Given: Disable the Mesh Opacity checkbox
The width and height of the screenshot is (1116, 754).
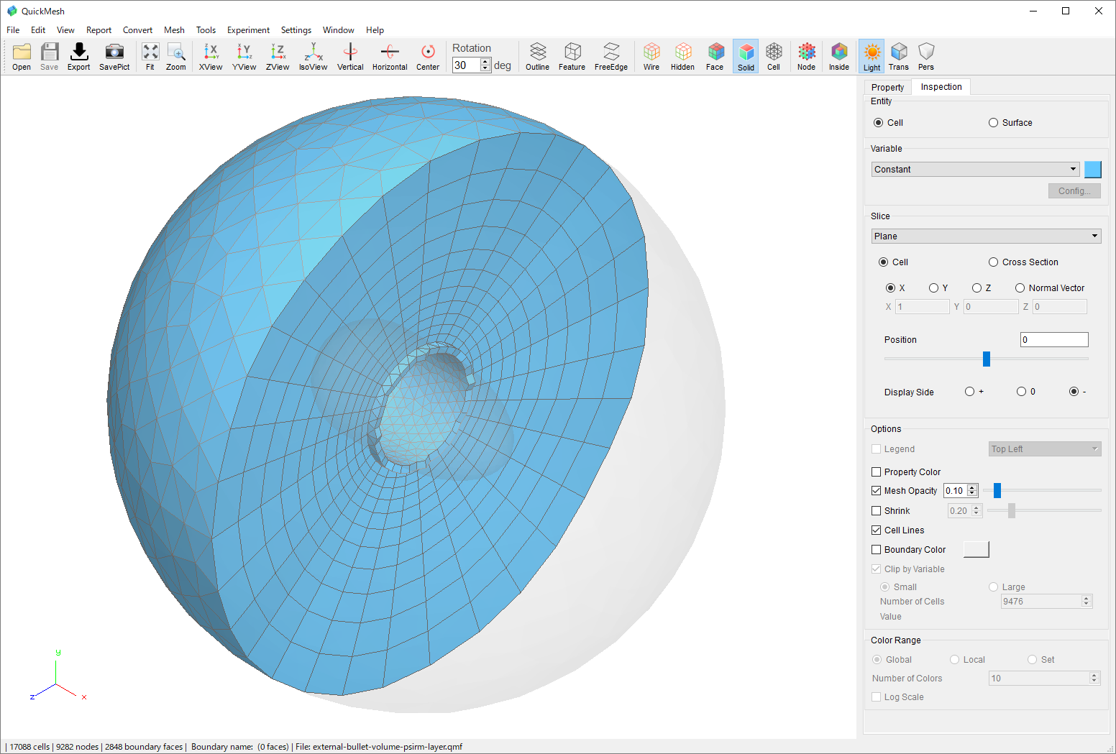Looking at the screenshot, I should tap(876, 491).
